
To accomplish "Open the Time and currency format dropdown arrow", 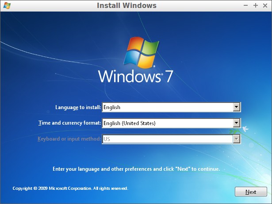I will point(237,123).
